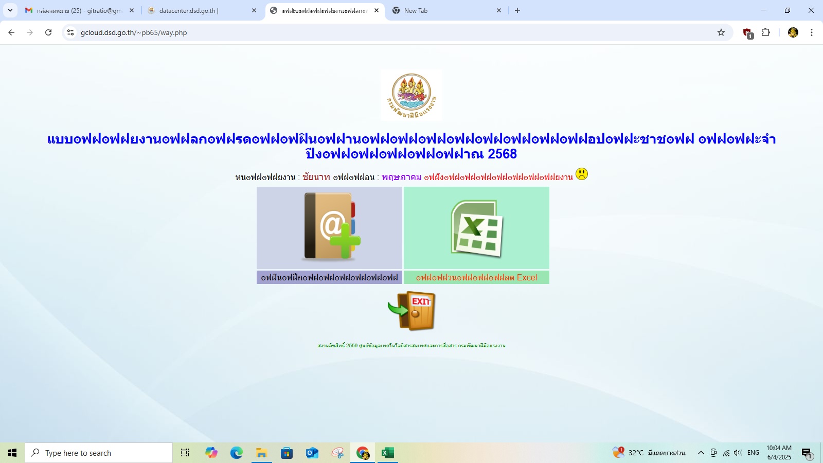Open Copilot from taskbar
This screenshot has width=823, height=463.
211,453
